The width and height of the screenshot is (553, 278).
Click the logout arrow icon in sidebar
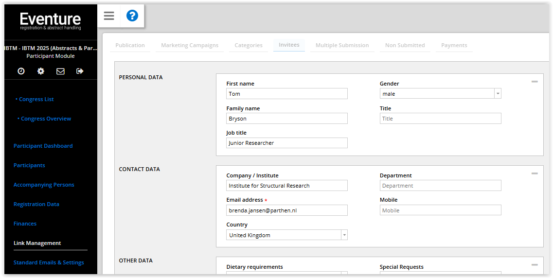pos(80,71)
